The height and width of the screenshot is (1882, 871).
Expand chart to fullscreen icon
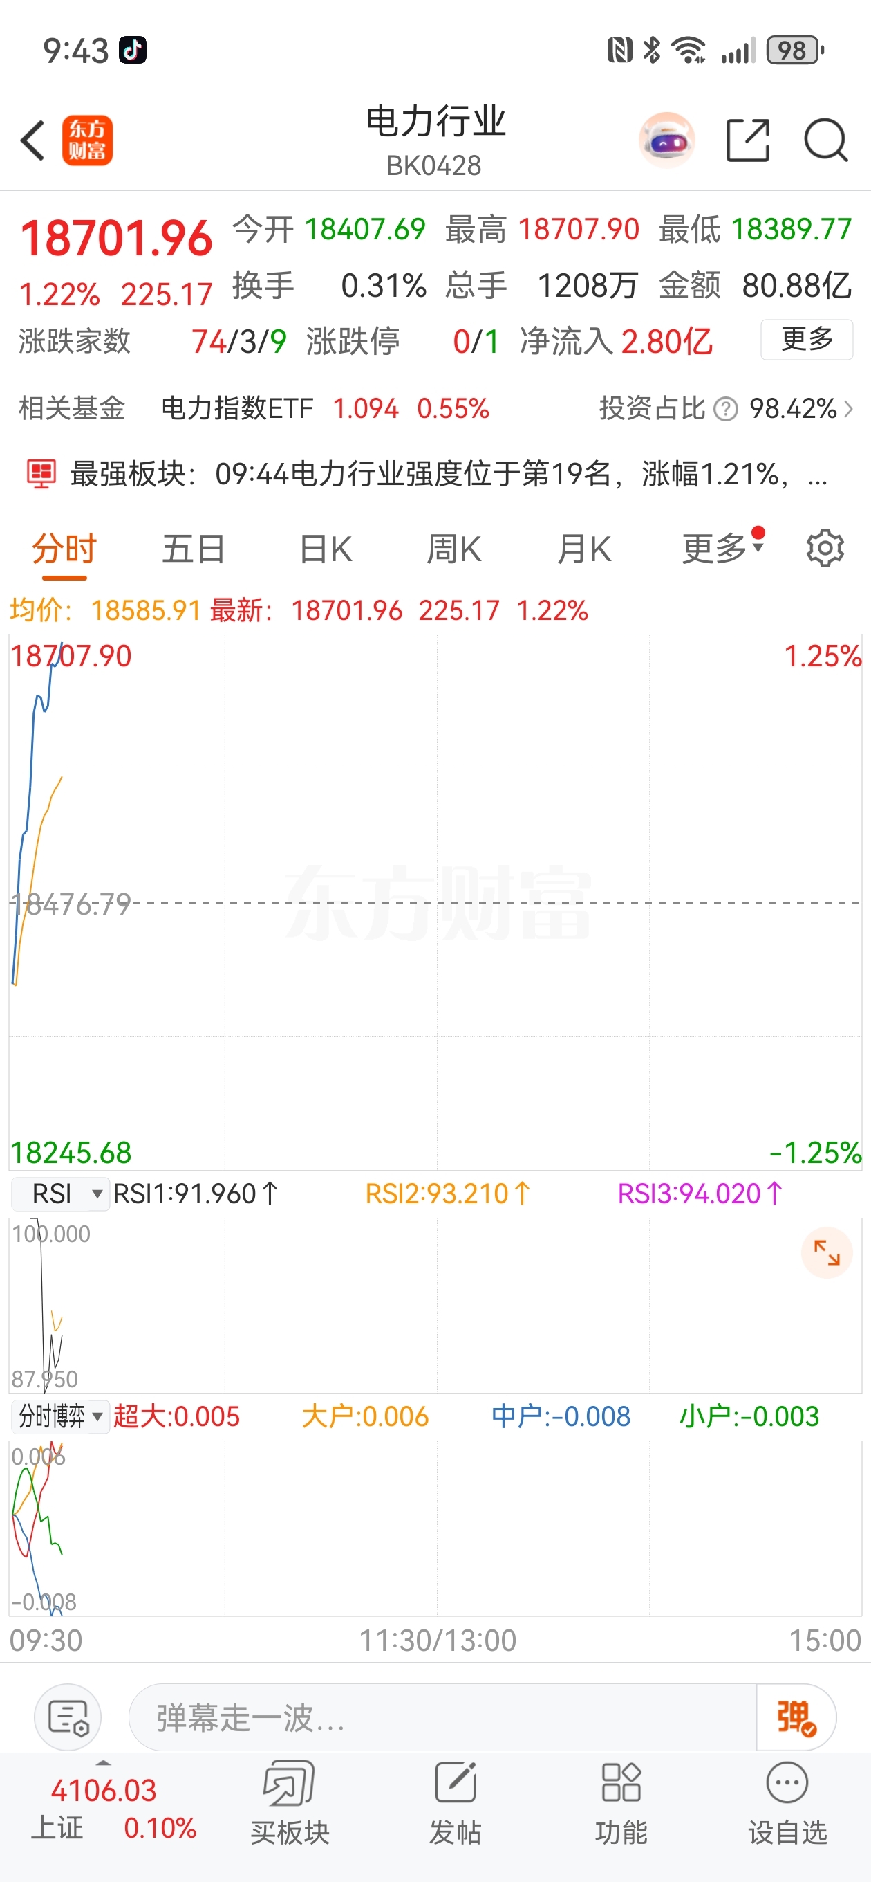point(827,1253)
